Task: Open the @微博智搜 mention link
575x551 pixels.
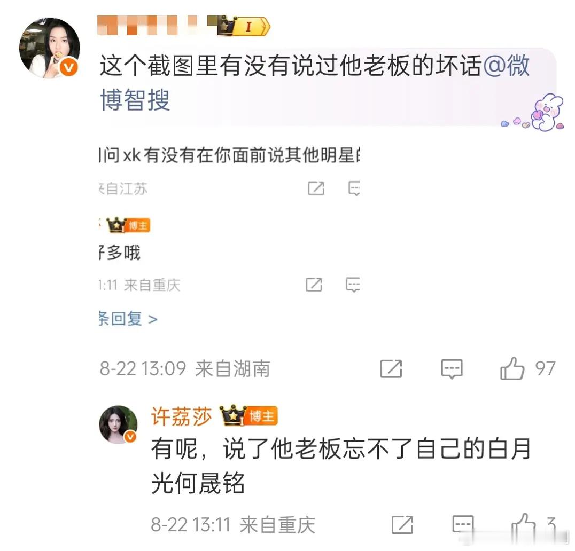Action: point(315,82)
